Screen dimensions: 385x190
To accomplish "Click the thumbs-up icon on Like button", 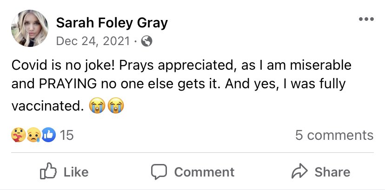I will coord(48,172).
